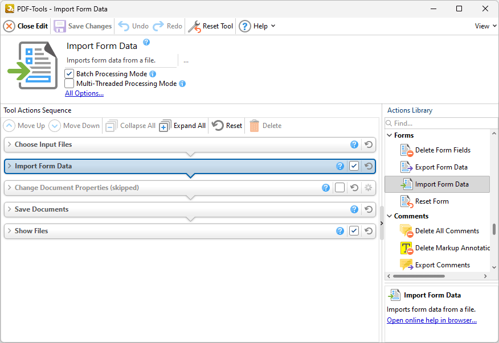Screen dimensions: 499x343
Task: Reset the Choose Input Files step
Action: (369, 144)
